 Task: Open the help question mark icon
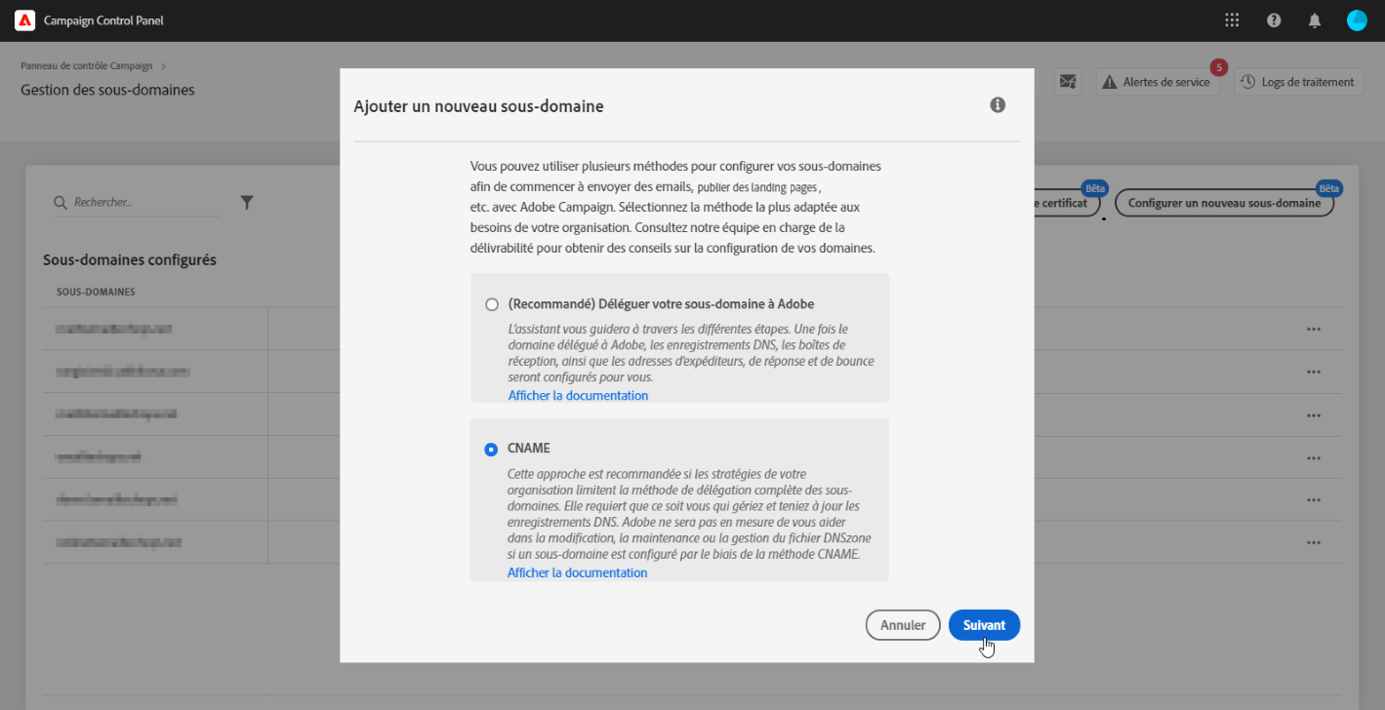point(1274,20)
